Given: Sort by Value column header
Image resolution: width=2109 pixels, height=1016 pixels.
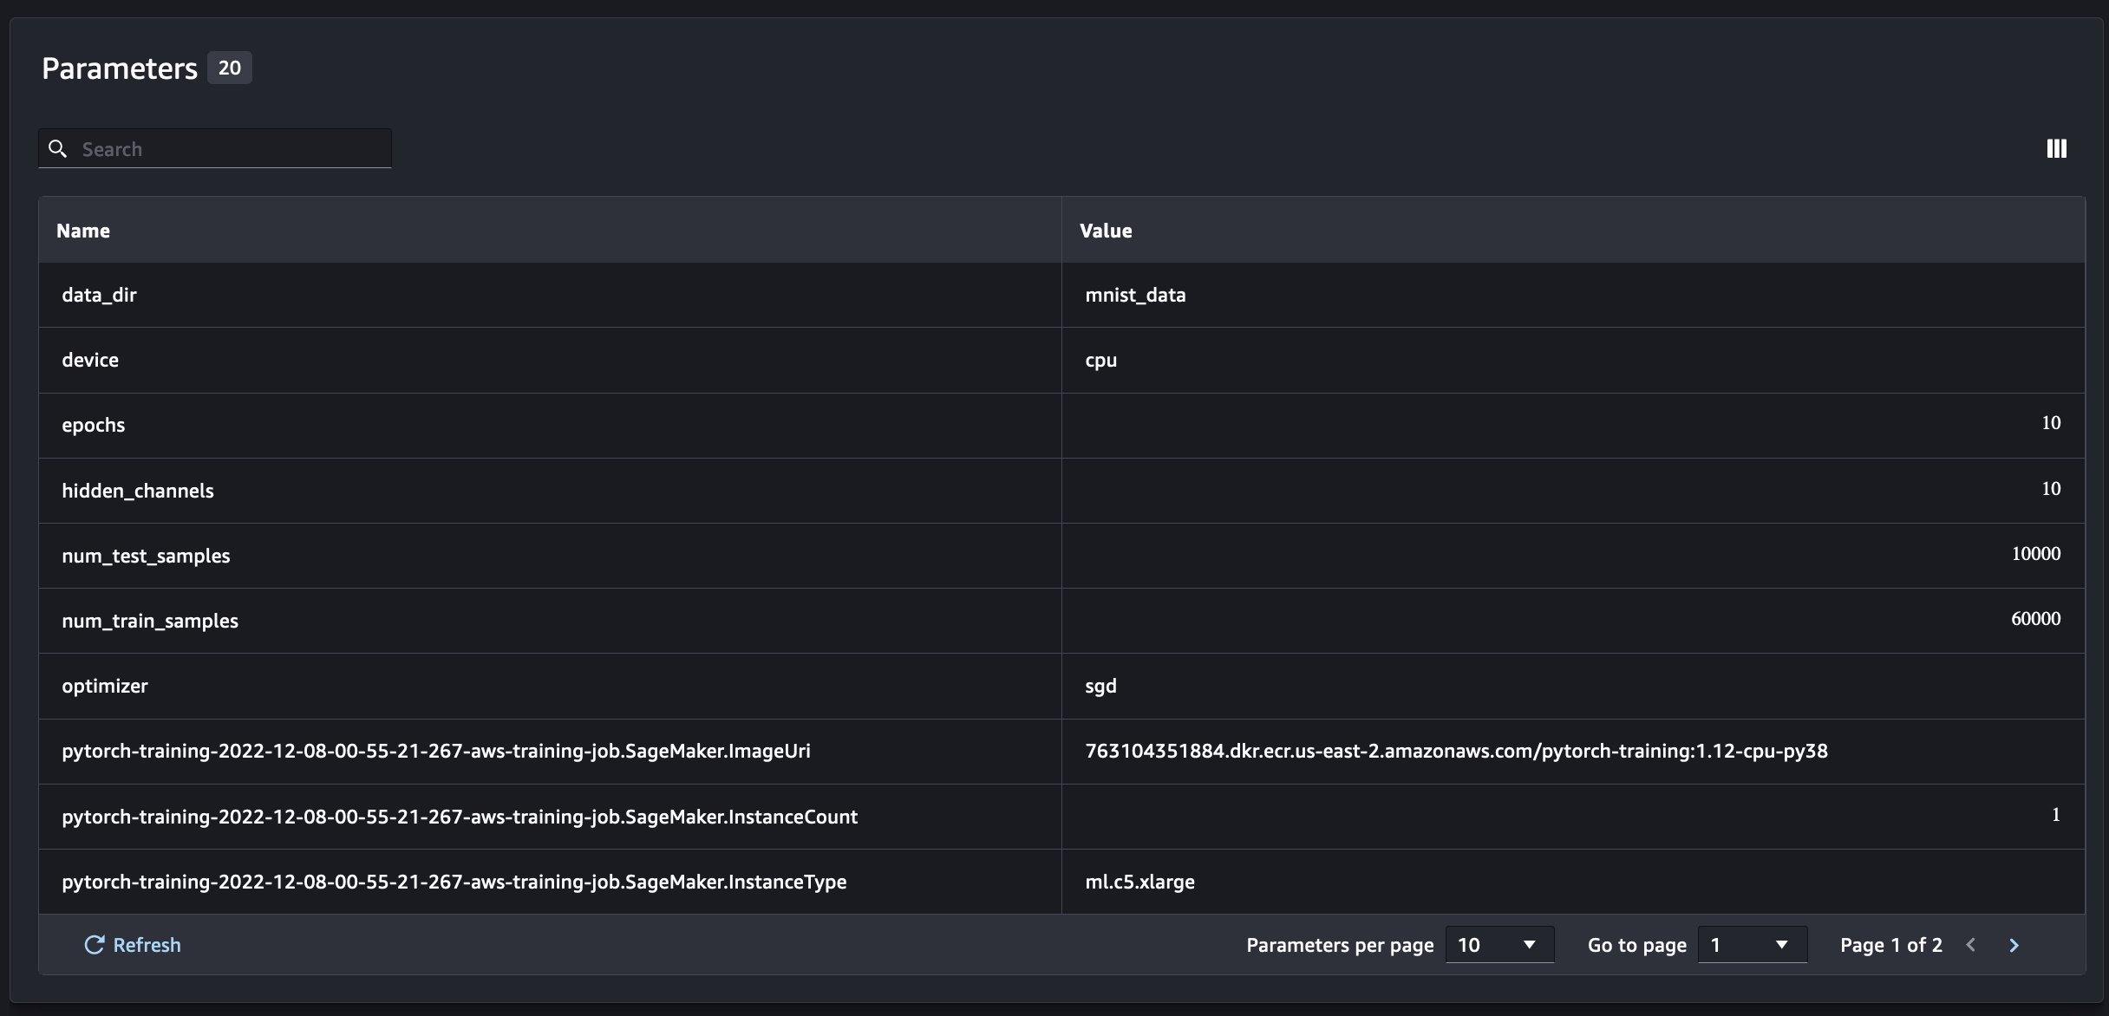Looking at the screenshot, I should (1106, 231).
